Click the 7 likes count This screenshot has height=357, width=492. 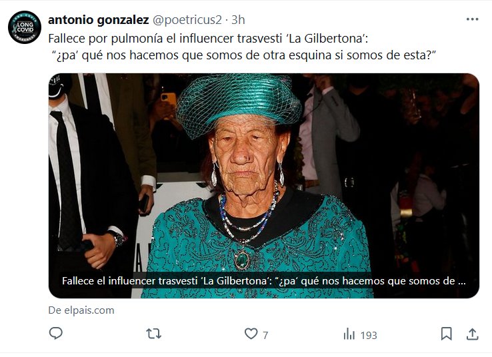point(265,336)
